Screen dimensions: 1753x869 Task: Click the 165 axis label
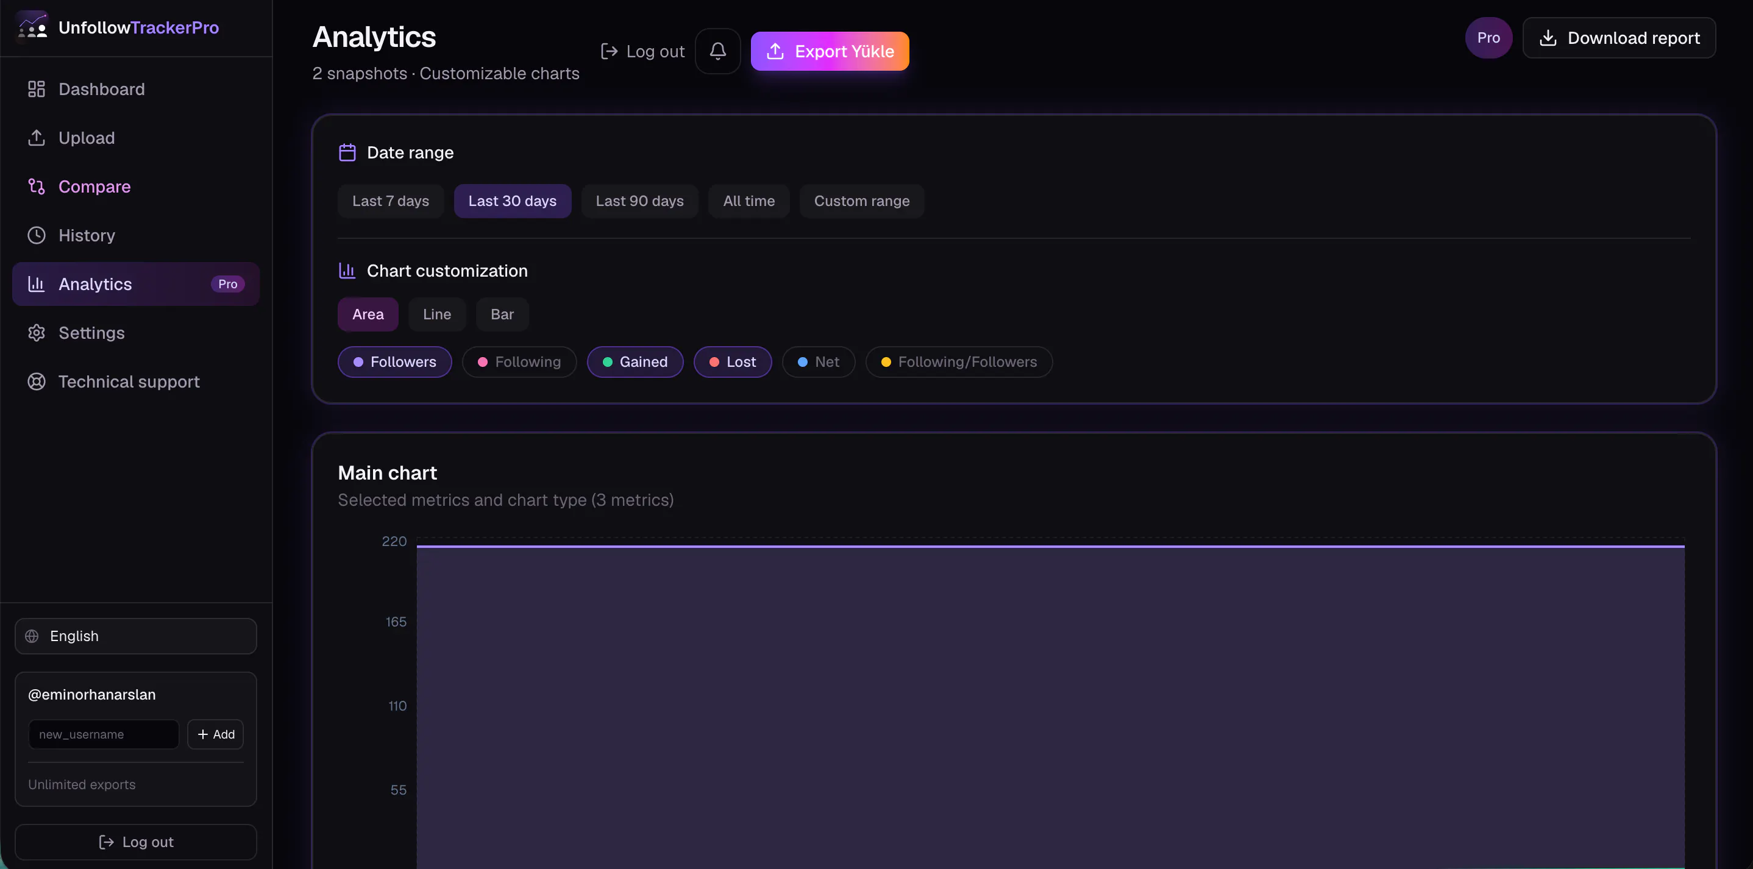coord(396,622)
